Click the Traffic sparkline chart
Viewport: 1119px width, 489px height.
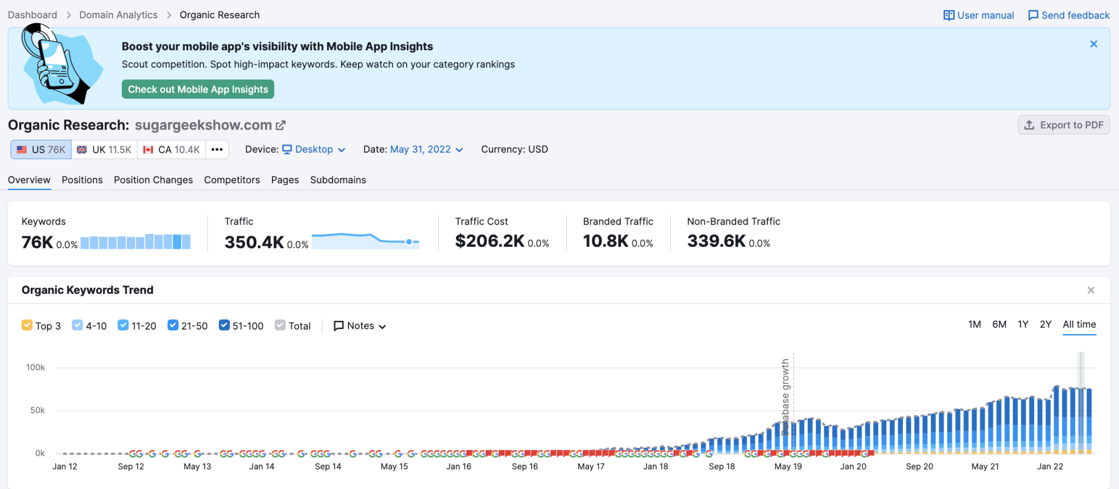(365, 241)
